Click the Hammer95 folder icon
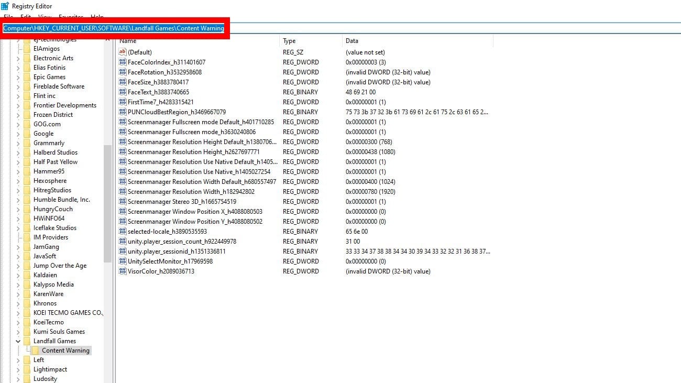681x383 pixels. pos(27,171)
